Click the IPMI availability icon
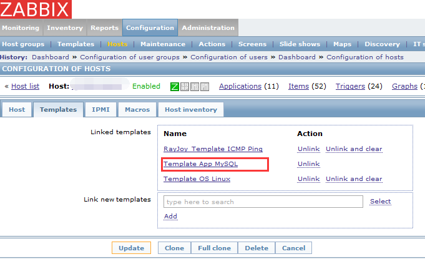The image size is (425, 259). pos(204,87)
